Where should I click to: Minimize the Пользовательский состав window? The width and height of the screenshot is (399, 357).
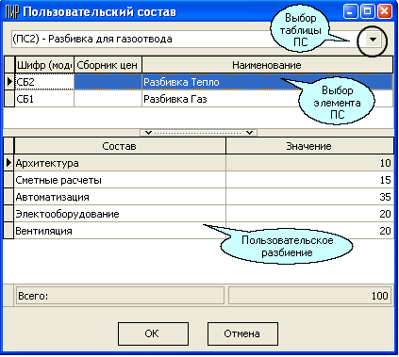(x=350, y=12)
